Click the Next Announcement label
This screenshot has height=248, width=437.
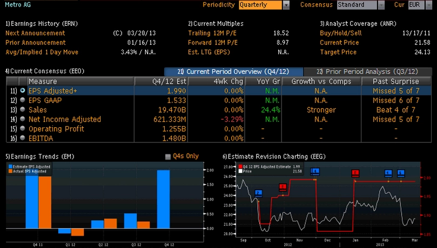pos(35,33)
